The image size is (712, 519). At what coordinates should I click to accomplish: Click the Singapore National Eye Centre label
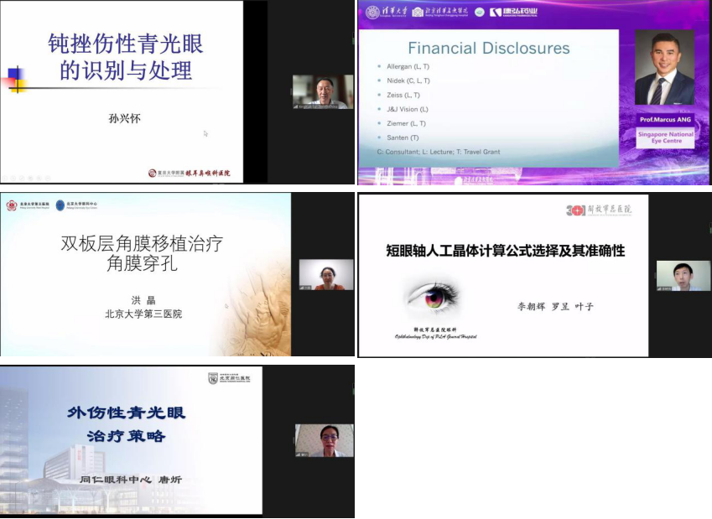click(664, 138)
